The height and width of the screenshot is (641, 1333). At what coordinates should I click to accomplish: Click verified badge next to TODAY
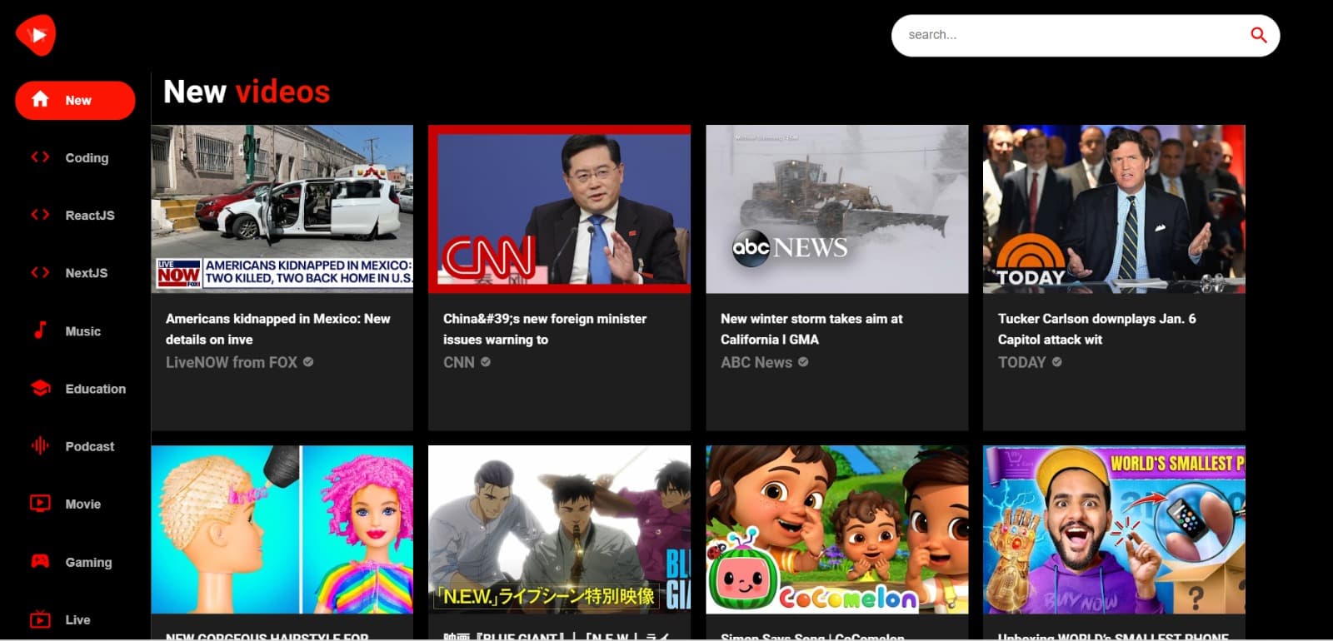(x=1057, y=362)
